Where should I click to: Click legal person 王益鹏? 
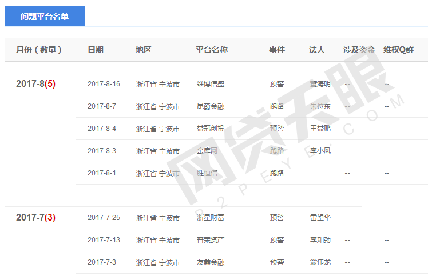pyautogui.click(x=320, y=129)
